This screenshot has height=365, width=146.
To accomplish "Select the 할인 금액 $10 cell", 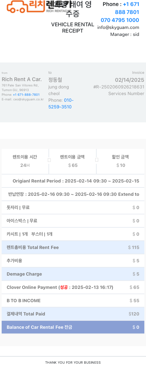I will point(120,161).
